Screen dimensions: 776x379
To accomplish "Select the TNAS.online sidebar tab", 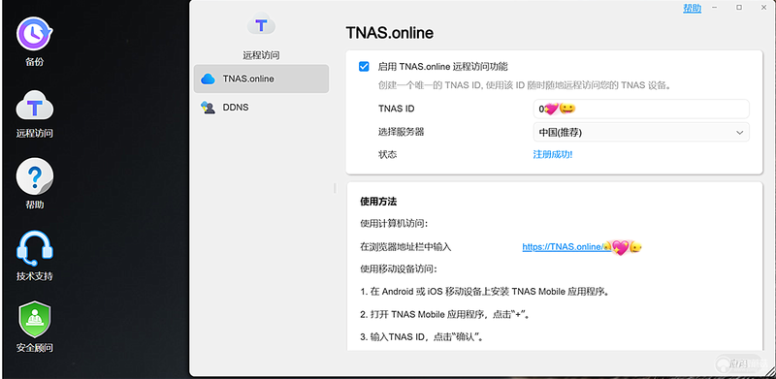I will (x=261, y=79).
